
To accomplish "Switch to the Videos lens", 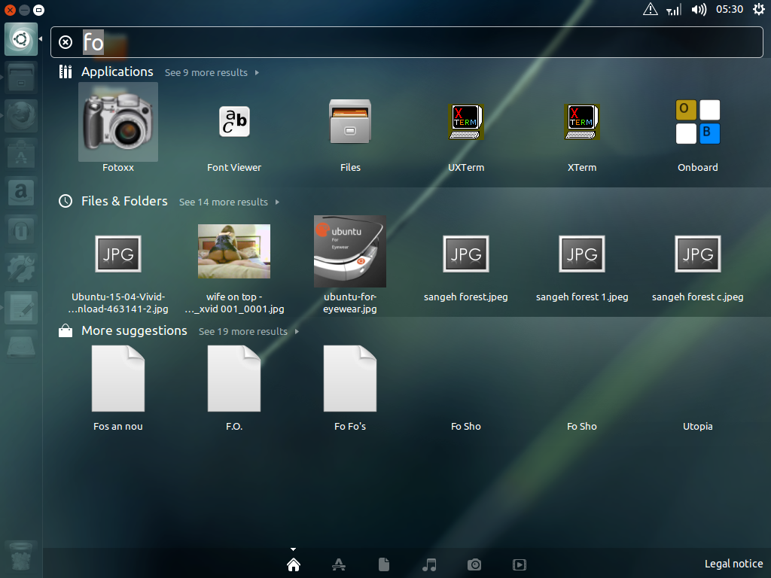I will point(520,564).
